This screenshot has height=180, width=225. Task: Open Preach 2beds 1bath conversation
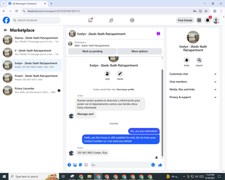coord(31,78)
